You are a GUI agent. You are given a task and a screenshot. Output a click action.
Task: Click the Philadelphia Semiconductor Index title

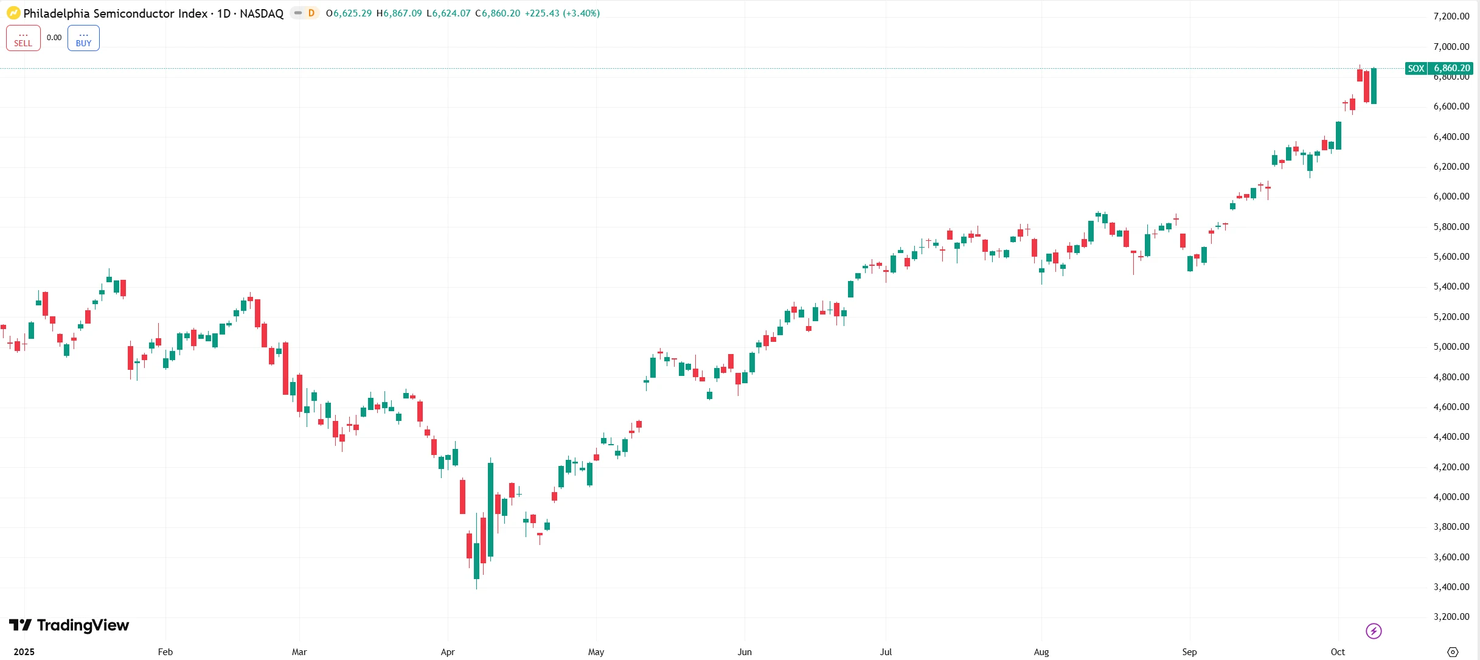point(116,13)
